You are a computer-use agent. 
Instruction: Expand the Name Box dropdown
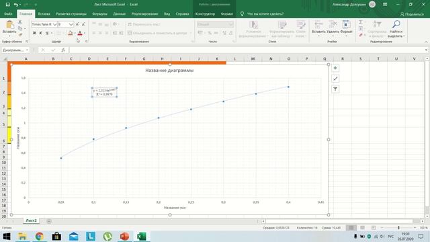click(x=27, y=50)
